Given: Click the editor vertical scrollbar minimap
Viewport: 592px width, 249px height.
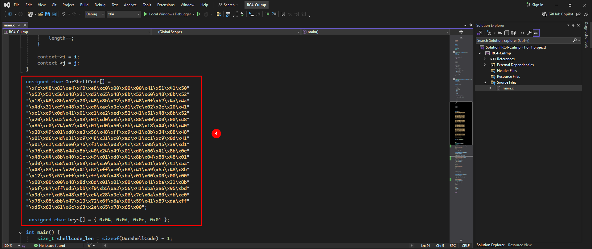Looking at the screenshot, I should coord(461,138).
